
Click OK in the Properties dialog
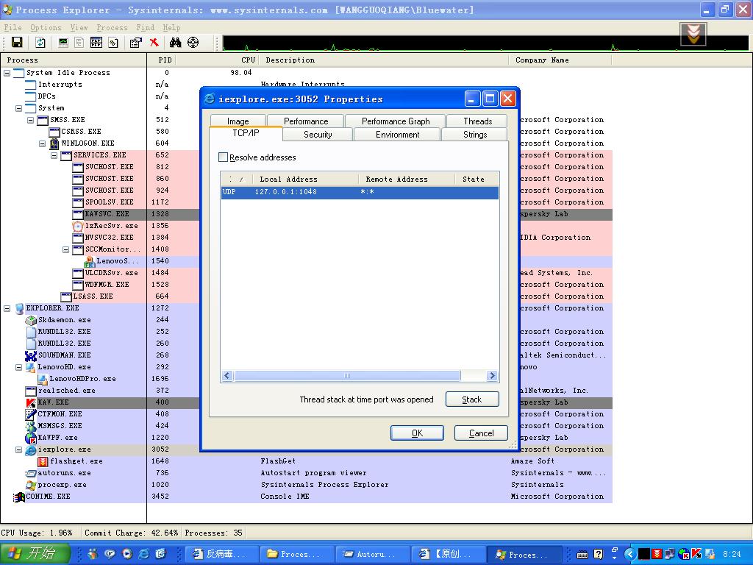coord(417,433)
